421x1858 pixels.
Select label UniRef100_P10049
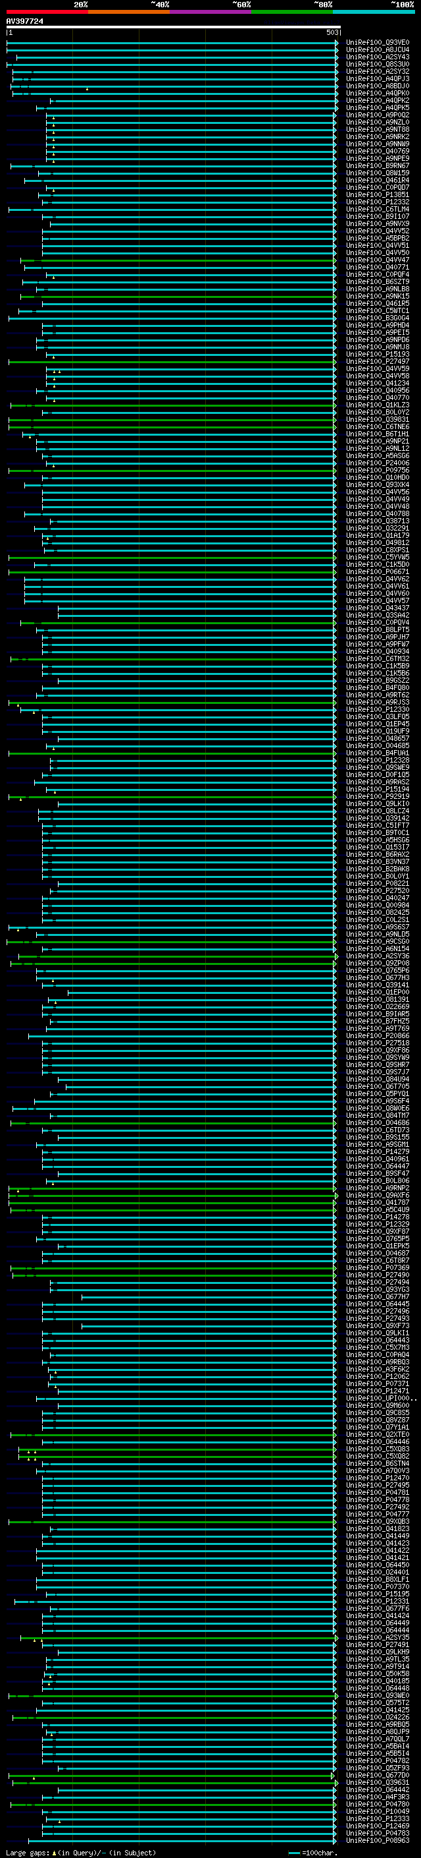pos(378,1811)
